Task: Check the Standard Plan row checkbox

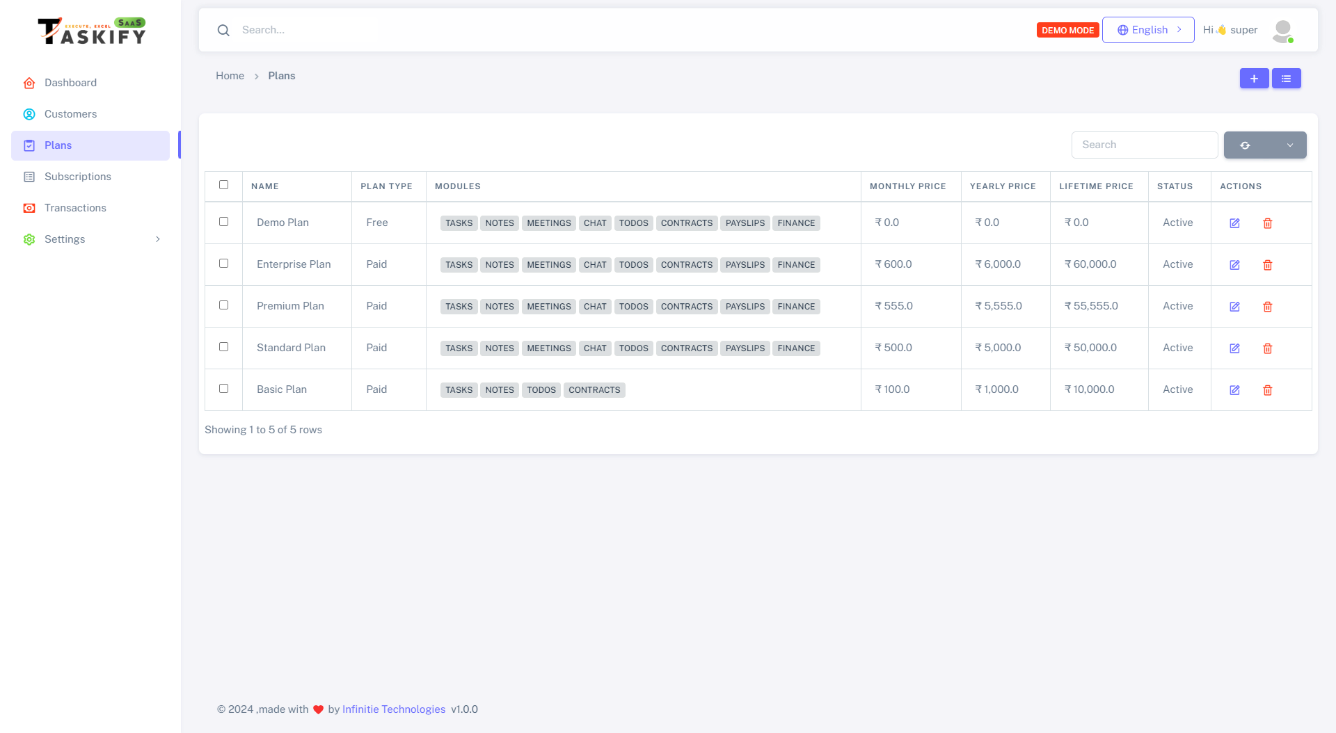Action: coord(223,347)
